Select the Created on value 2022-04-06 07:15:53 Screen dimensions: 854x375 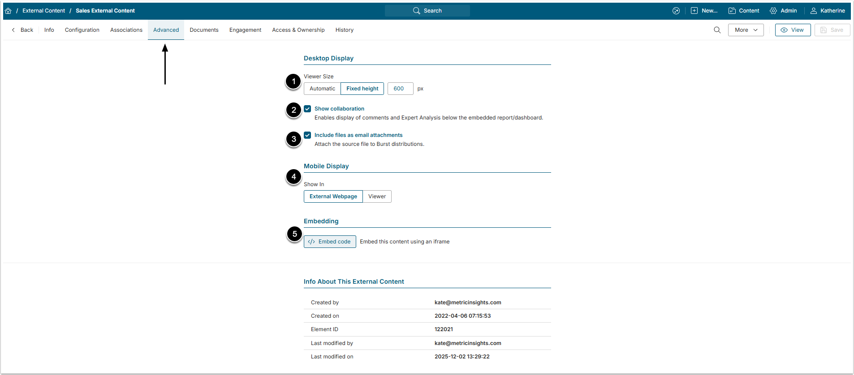coord(462,316)
